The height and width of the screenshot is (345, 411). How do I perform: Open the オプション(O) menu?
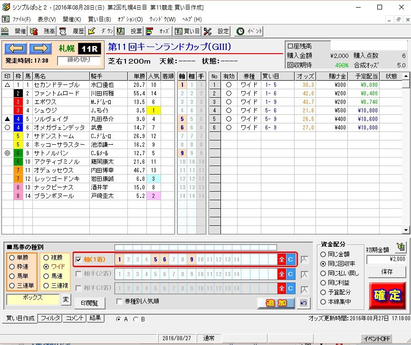(x=130, y=19)
